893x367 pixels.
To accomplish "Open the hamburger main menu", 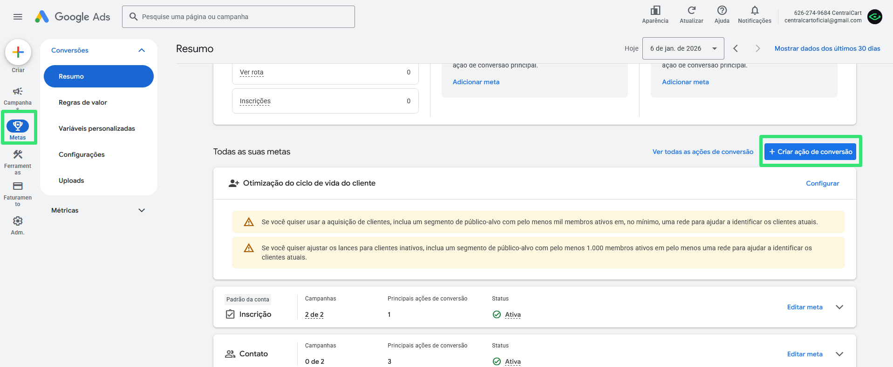I will tap(18, 17).
